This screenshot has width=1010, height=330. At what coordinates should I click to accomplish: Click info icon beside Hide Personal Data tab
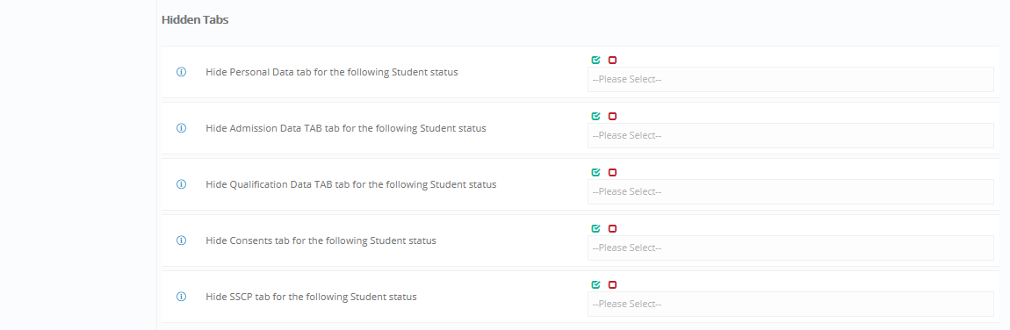click(181, 72)
